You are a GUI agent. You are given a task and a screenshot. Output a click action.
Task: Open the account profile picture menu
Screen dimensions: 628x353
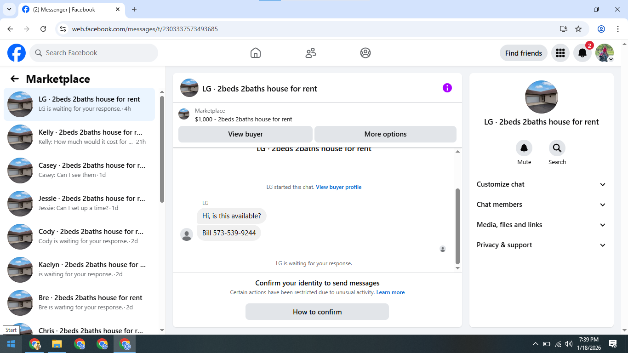tap(605, 53)
